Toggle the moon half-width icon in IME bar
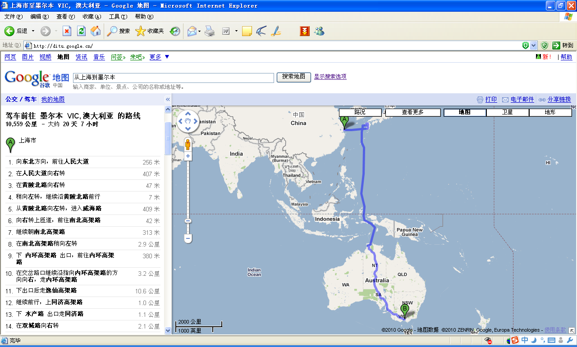 pyautogui.click(x=533, y=340)
